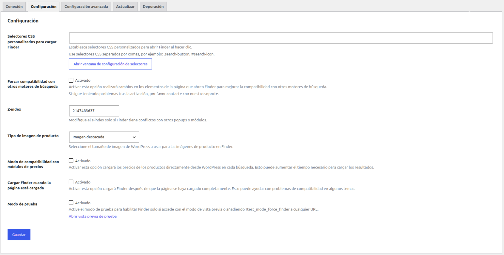
Task: Select the Configuración tab
Action: [x=44, y=7]
